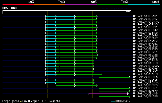Click the end arrowhead of the B8BG35 alignment

click(x=97, y=85)
